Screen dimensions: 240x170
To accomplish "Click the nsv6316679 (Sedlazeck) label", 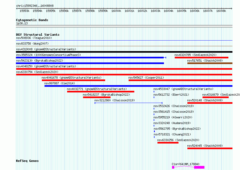I will tap(221, 95).
